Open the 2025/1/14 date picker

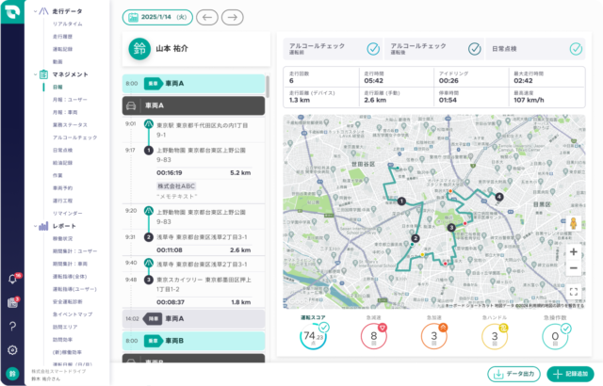[x=157, y=17]
